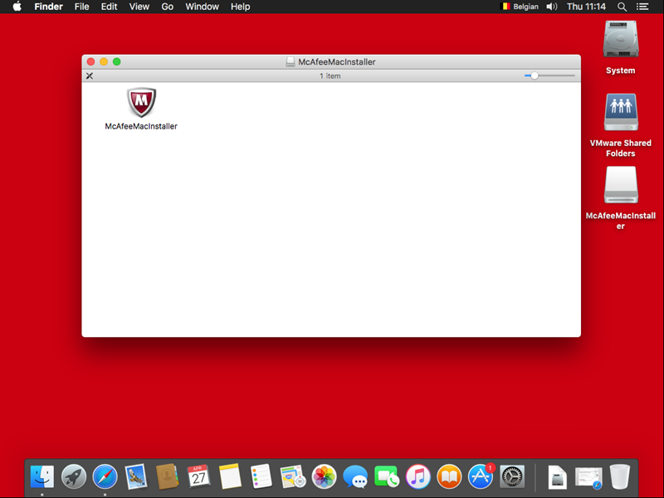Open the Photos app in the Dock
The height and width of the screenshot is (498, 664).
tap(324, 476)
